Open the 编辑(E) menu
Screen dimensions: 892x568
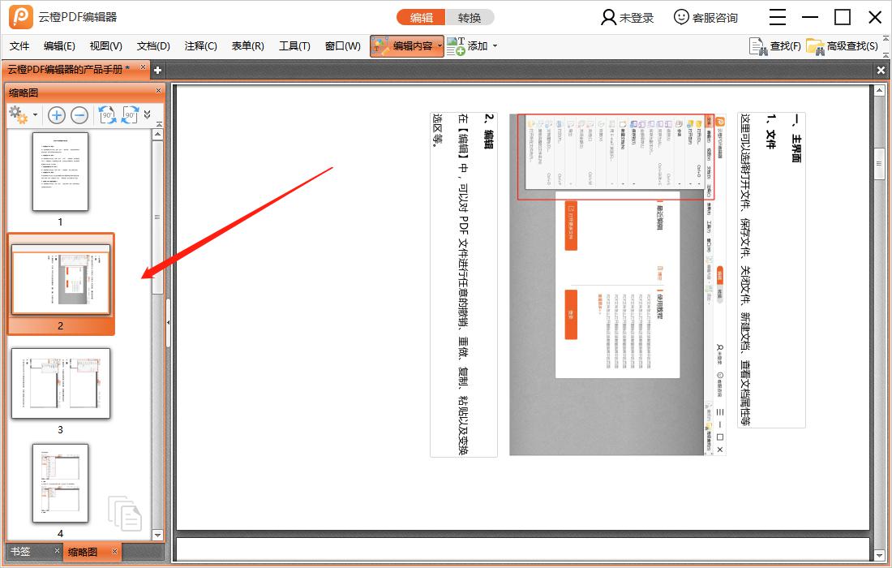[59, 46]
